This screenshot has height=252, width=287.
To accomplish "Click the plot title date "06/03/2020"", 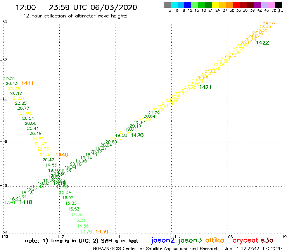I will pyautogui.click(x=114, y=7).
